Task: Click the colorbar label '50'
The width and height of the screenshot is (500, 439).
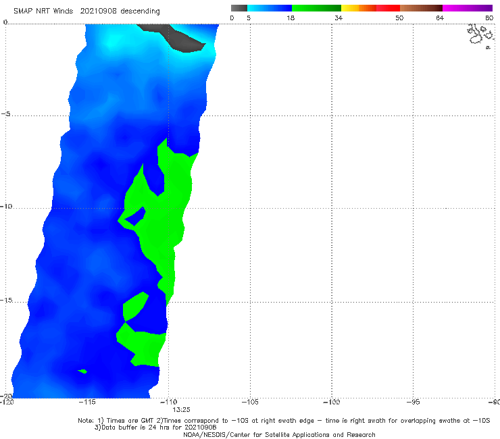Action: coord(399,18)
